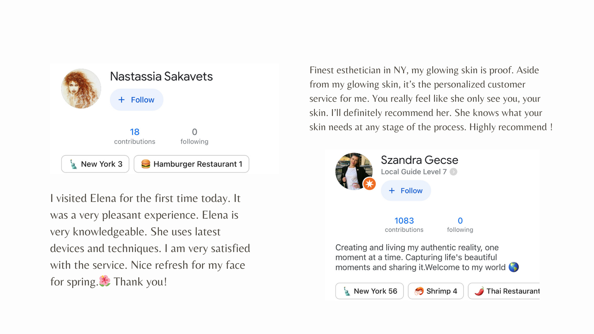View Nastassia's 0 following count
This screenshot has width=594, height=334.
click(x=194, y=136)
